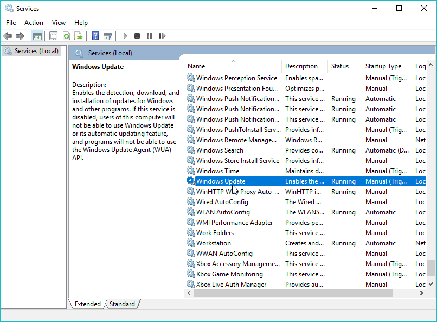
Task: Switch to the Standard tab
Action: (122, 304)
